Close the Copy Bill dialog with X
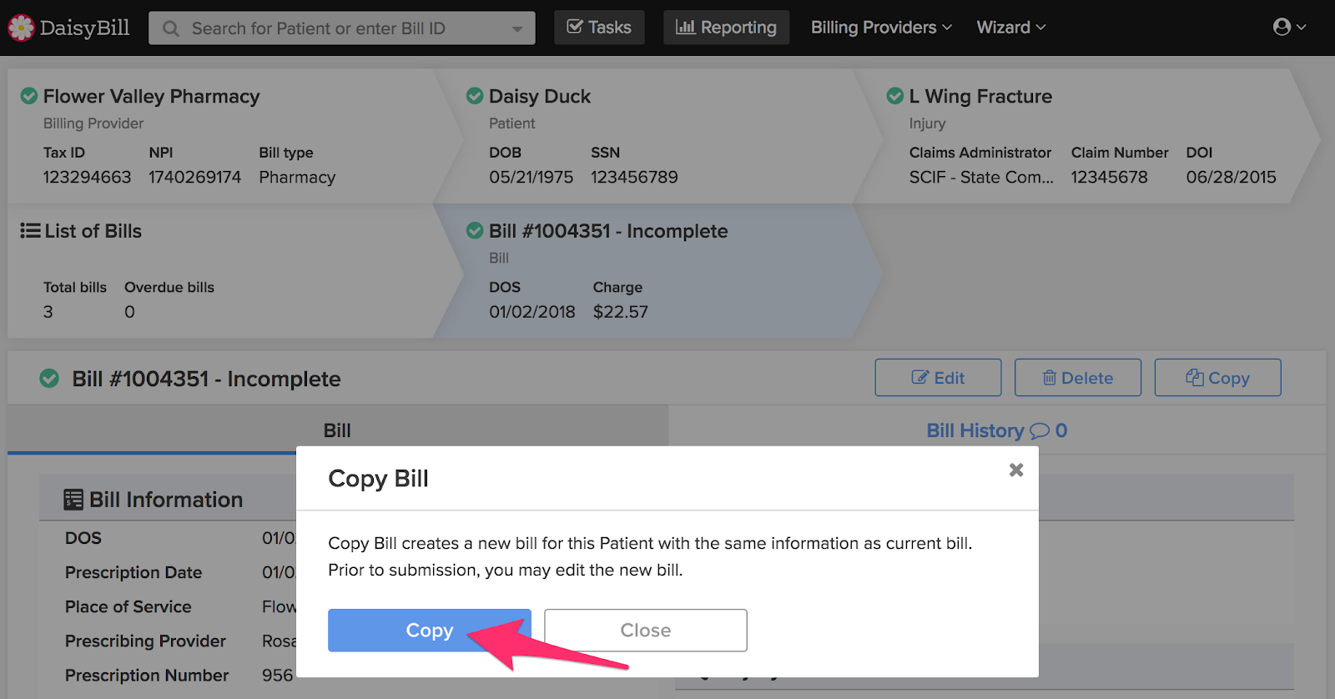Image resolution: width=1335 pixels, height=699 pixels. pyautogui.click(x=1016, y=470)
